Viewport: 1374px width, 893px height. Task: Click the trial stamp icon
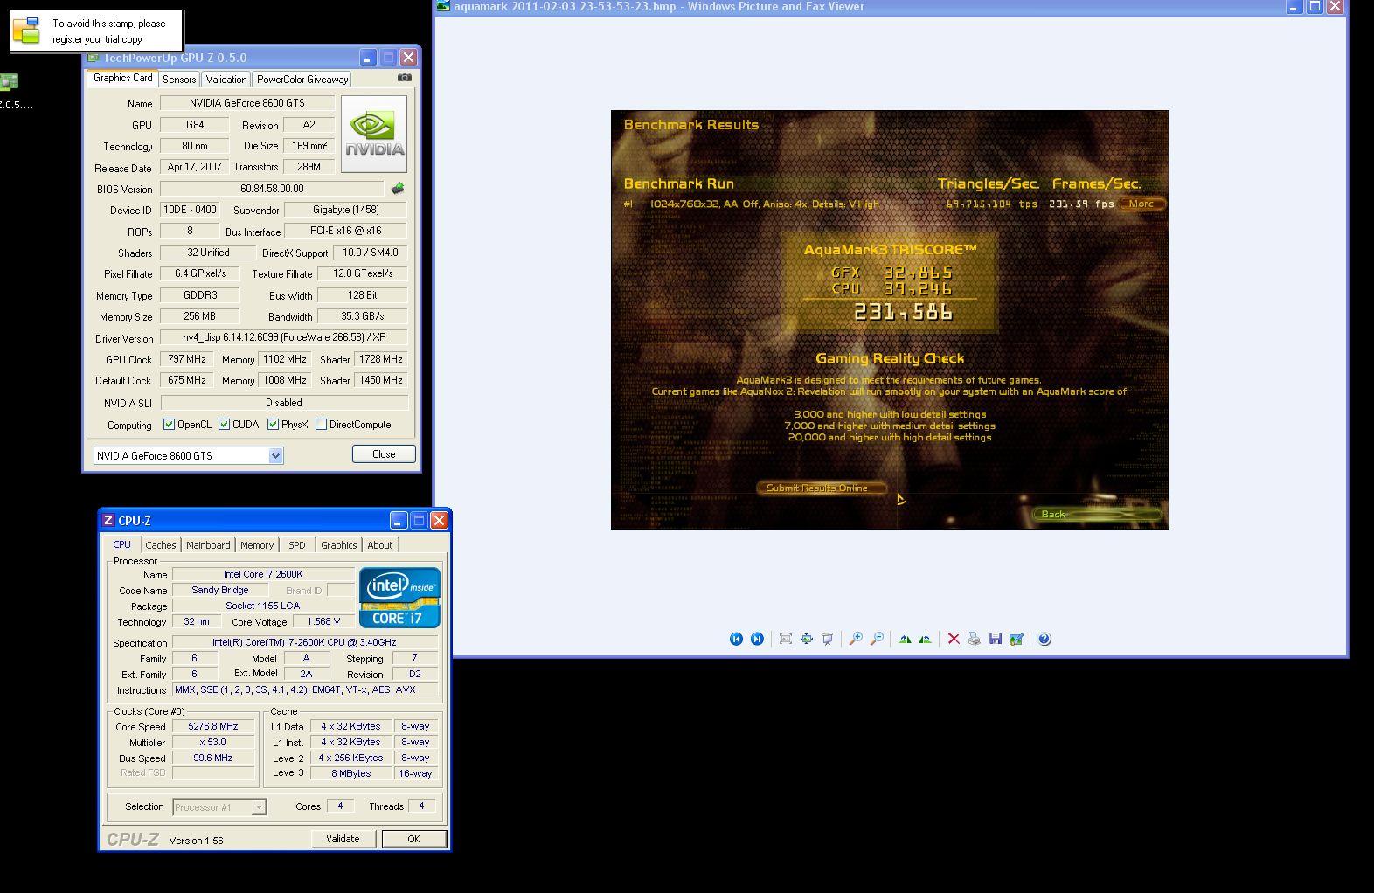coord(26,31)
